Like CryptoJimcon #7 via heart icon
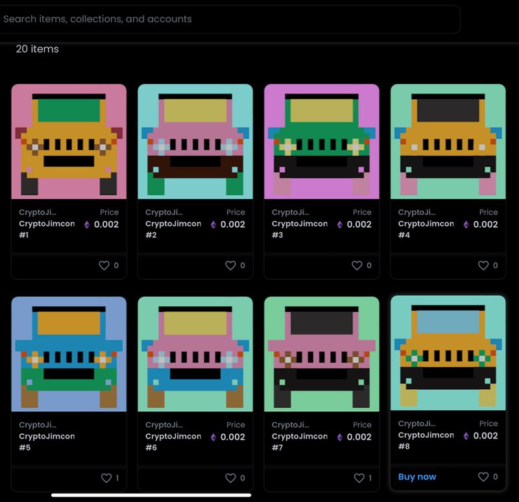The height and width of the screenshot is (502, 519). coord(359,478)
